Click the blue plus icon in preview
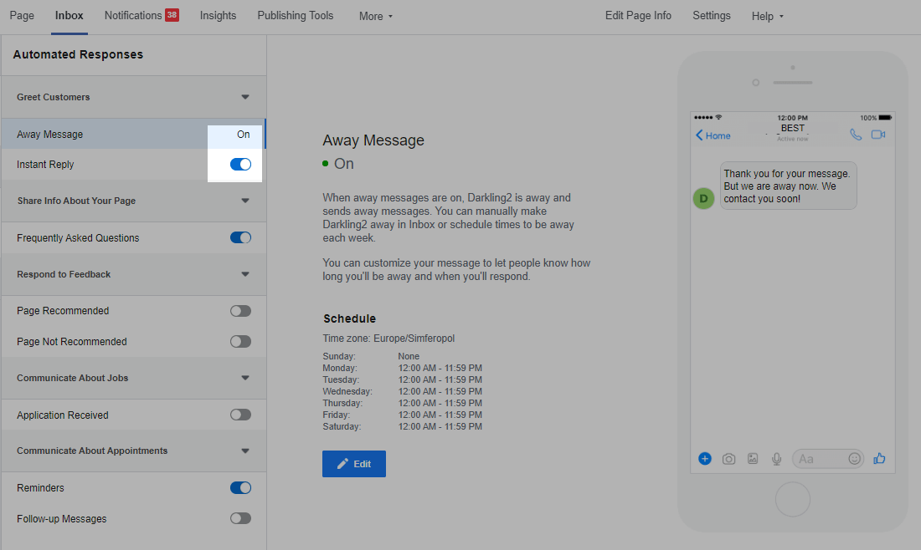 (705, 459)
